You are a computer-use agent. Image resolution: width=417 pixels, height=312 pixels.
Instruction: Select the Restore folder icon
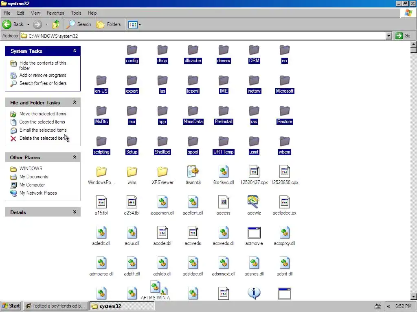285,111
